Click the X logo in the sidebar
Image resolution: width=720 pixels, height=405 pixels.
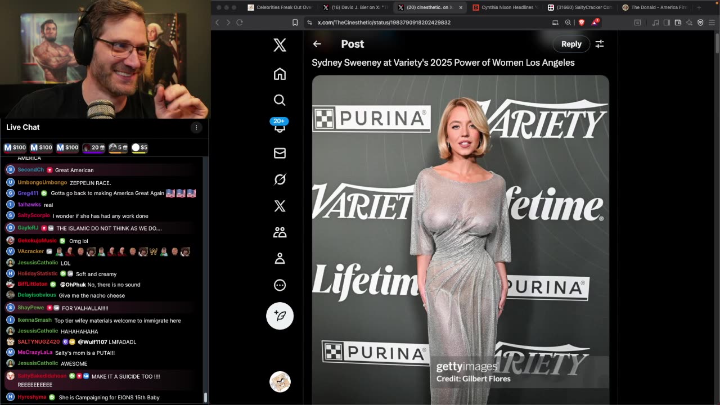[x=280, y=45]
